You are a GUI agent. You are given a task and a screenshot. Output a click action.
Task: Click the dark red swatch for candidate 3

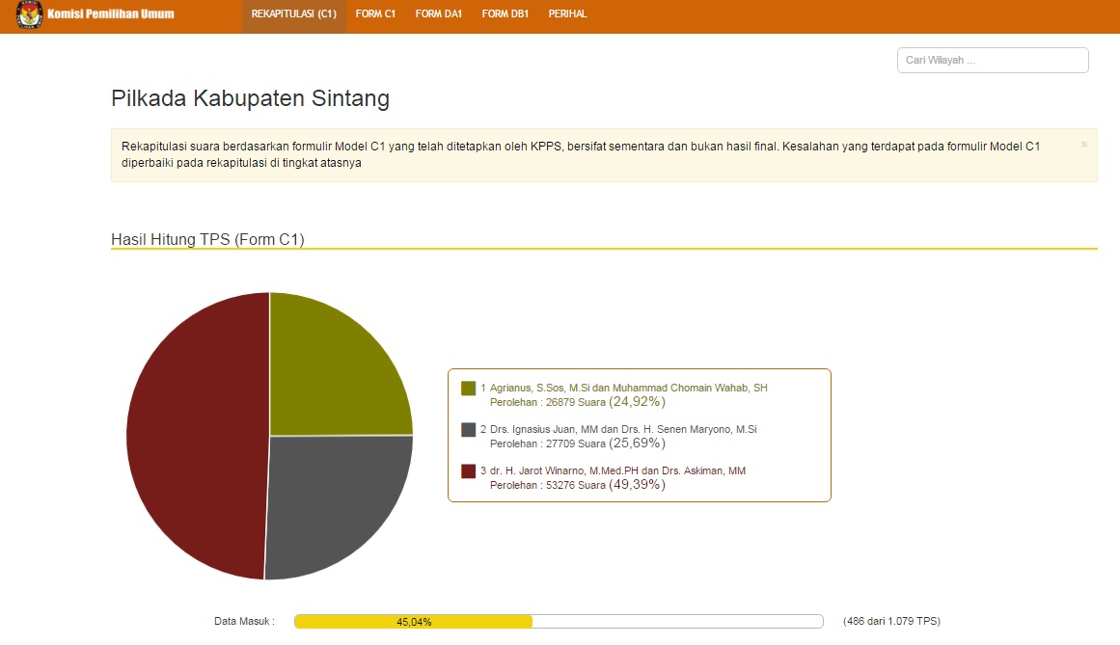[469, 471]
